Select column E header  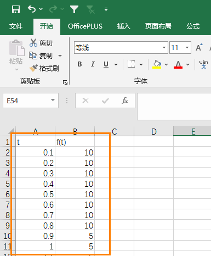coord(192,131)
